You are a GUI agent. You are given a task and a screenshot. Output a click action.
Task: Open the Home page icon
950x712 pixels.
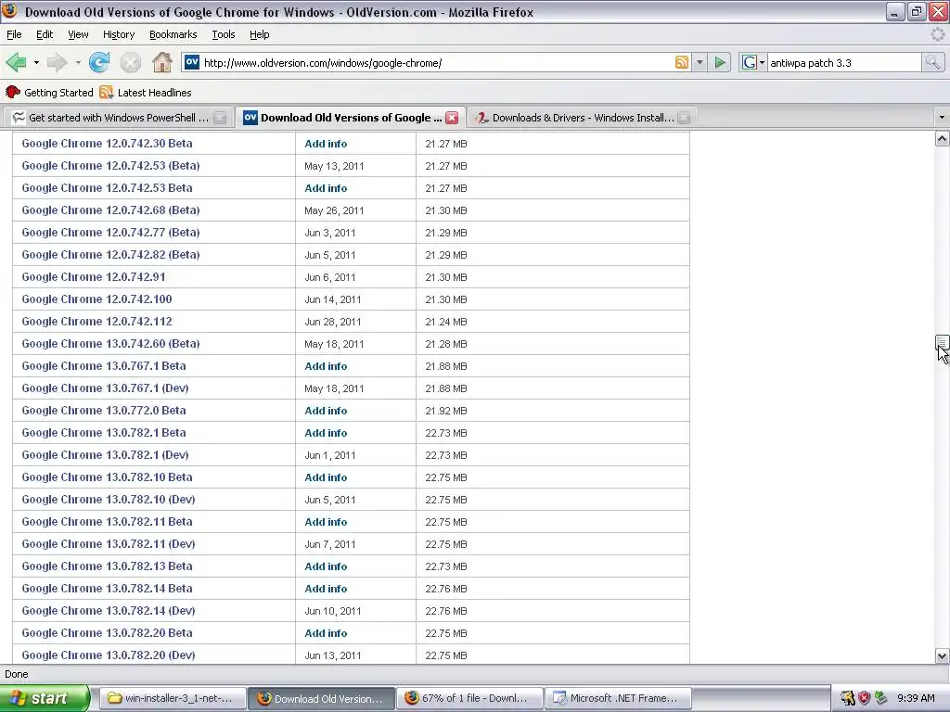(x=161, y=62)
